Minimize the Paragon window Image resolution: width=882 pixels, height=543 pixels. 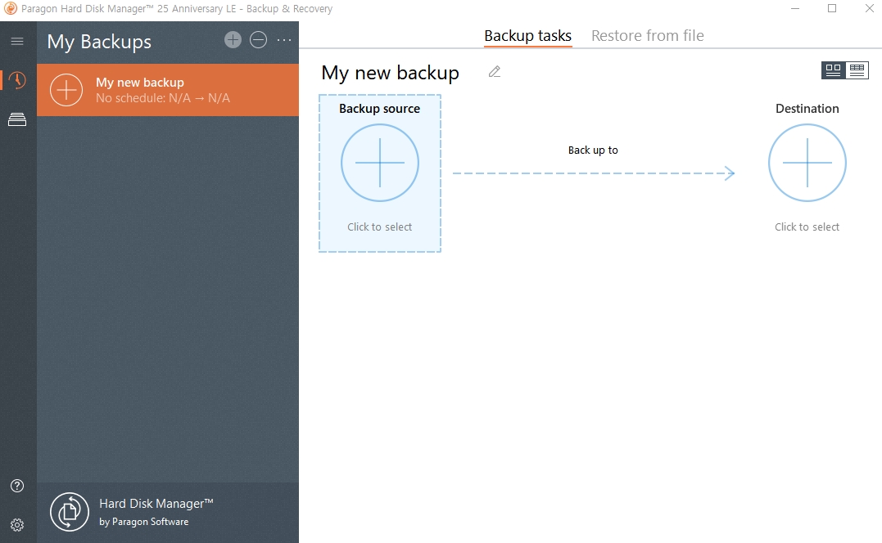point(795,8)
